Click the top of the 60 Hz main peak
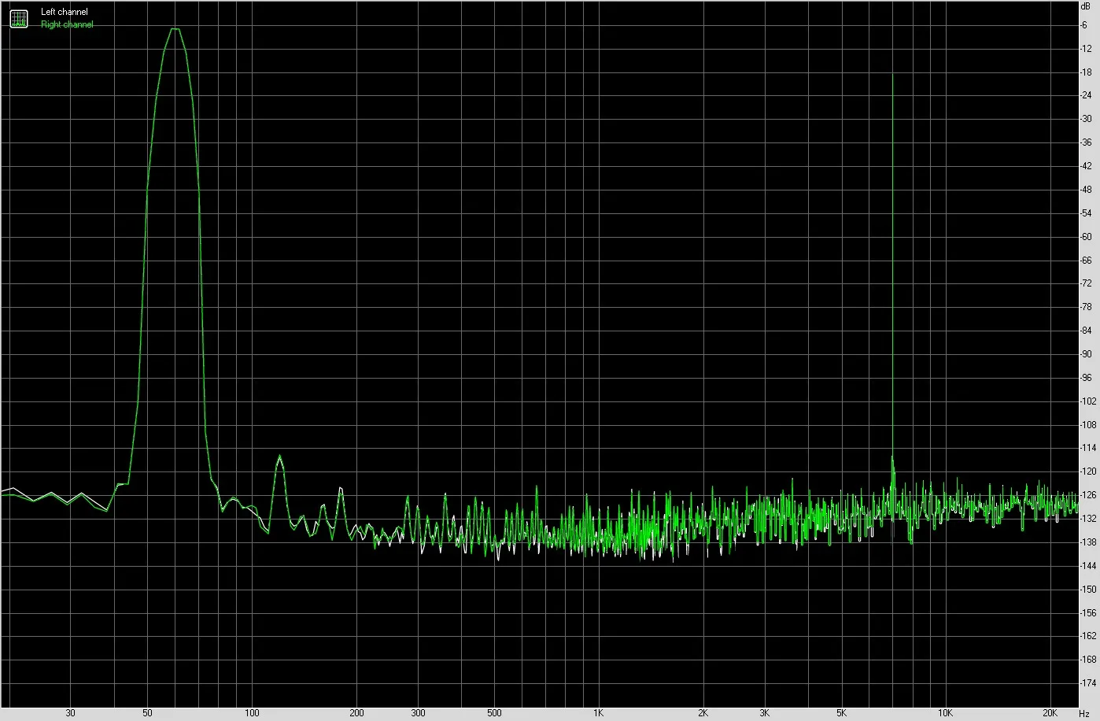 coord(175,29)
